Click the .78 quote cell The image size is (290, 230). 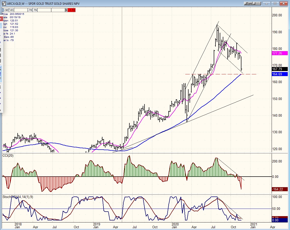[x=30, y=10]
